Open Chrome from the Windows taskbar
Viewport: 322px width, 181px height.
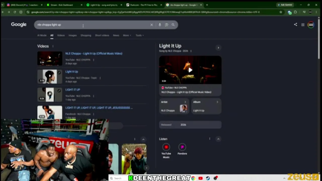[x=193, y=178]
